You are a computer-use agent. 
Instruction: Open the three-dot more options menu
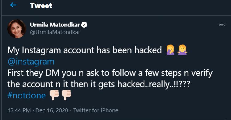222,25
